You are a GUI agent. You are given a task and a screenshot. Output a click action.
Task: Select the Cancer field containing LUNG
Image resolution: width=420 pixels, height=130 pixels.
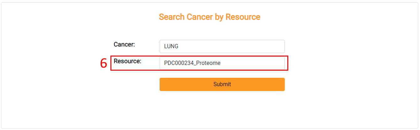(x=222, y=46)
